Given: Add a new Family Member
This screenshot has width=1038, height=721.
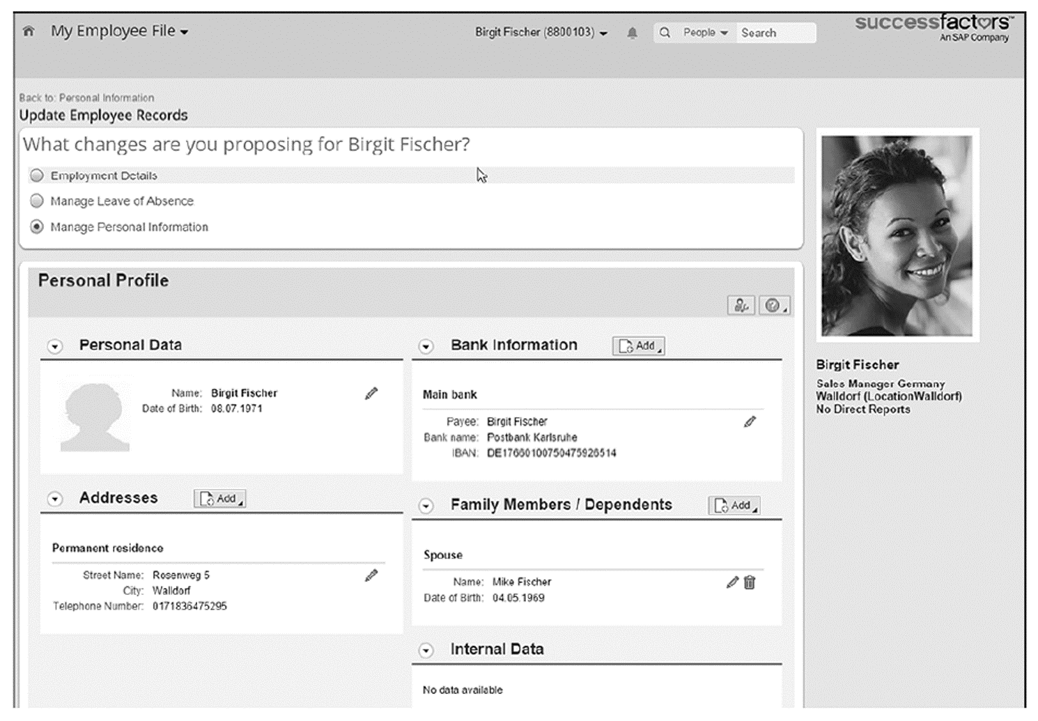Looking at the screenshot, I should coord(734,505).
